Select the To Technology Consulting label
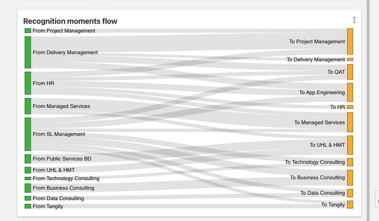 coord(315,162)
